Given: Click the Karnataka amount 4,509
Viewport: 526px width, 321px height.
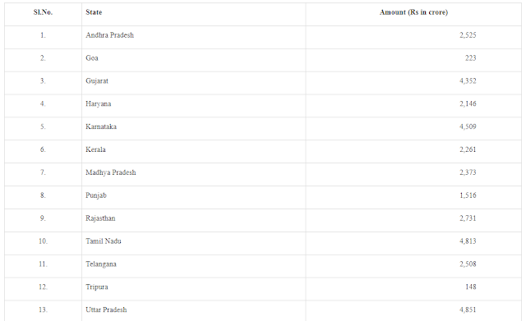Looking at the screenshot, I should tap(468, 126).
